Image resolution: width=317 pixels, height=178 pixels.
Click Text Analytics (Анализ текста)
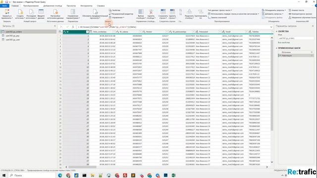click(296, 10)
